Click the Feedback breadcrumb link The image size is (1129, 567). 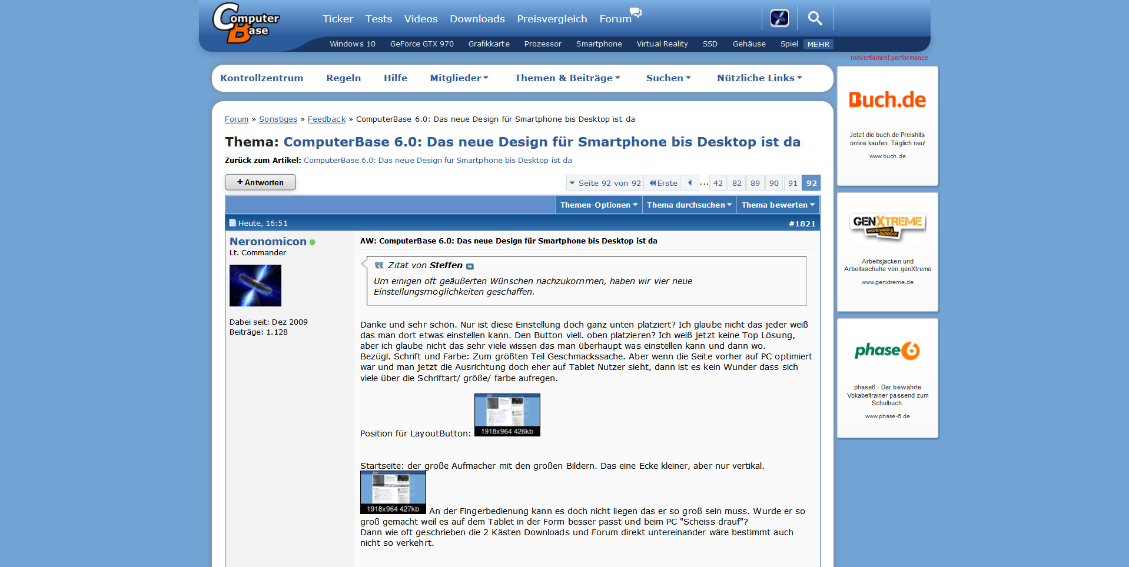[x=327, y=119]
